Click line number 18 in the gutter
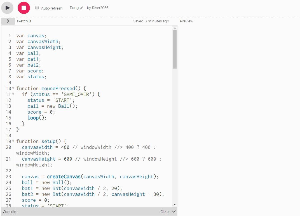Screen dimensions: 300x216 click(x=8, y=135)
